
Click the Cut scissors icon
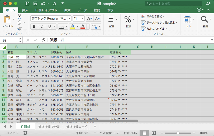pos(20,16)
